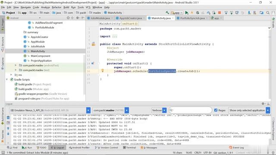The height and width of the screenshot is (155, 276).
Task: Open the Event Log
Action: pyautogui.click(x=236, y=148)
